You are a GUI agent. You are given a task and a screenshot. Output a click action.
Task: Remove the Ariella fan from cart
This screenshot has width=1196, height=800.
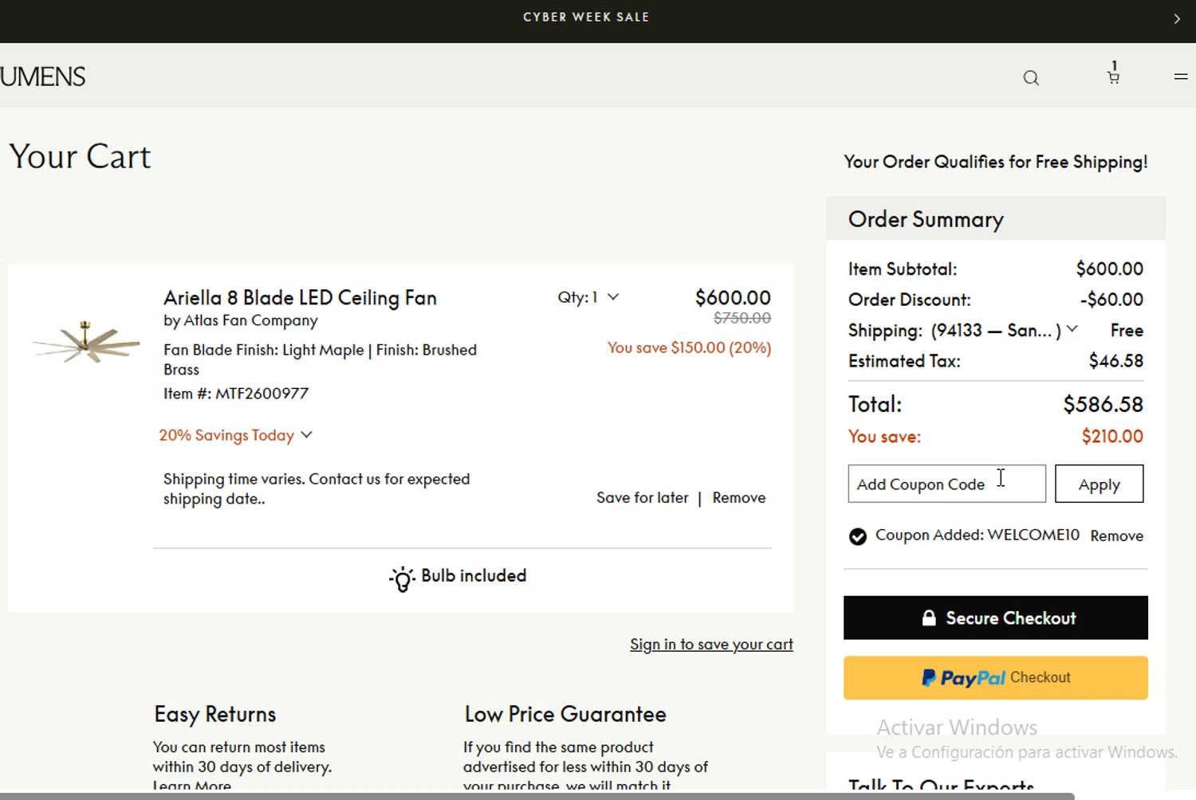point(738,498)
